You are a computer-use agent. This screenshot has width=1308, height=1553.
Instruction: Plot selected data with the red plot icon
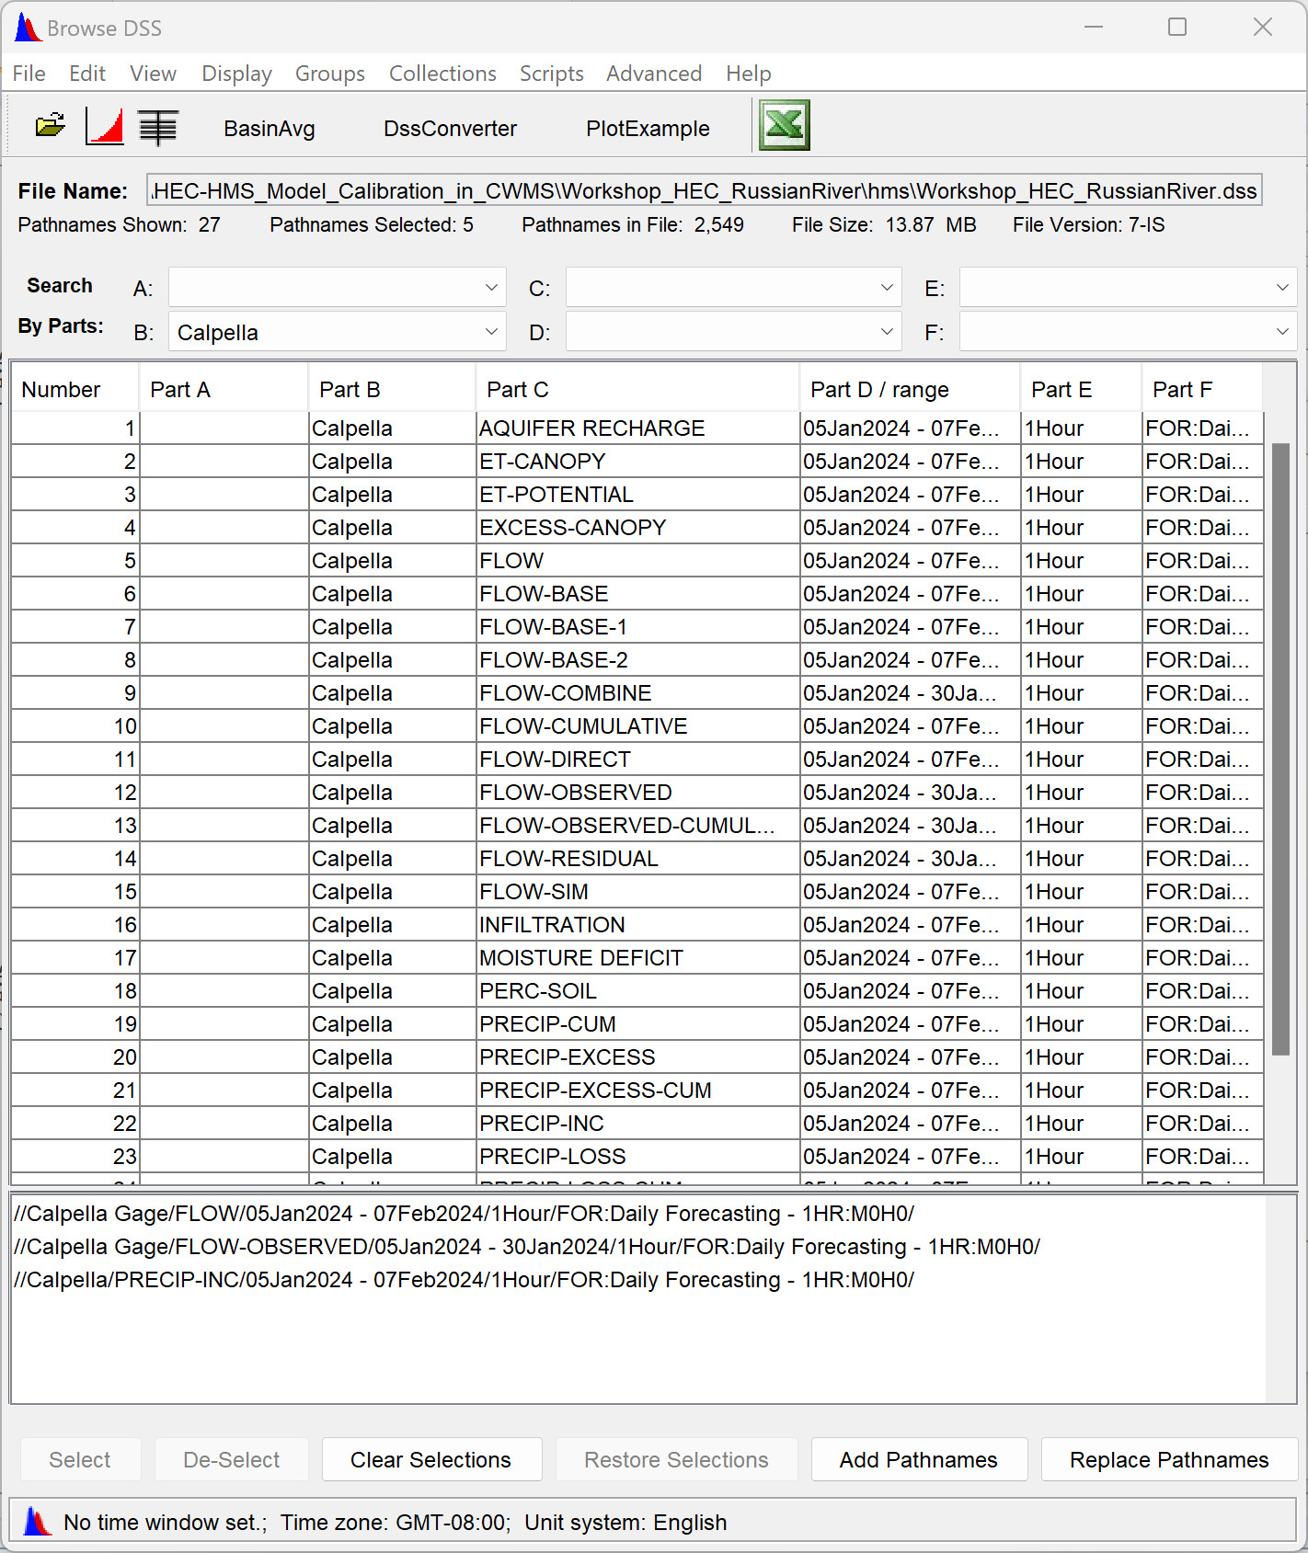pos(105,126)
